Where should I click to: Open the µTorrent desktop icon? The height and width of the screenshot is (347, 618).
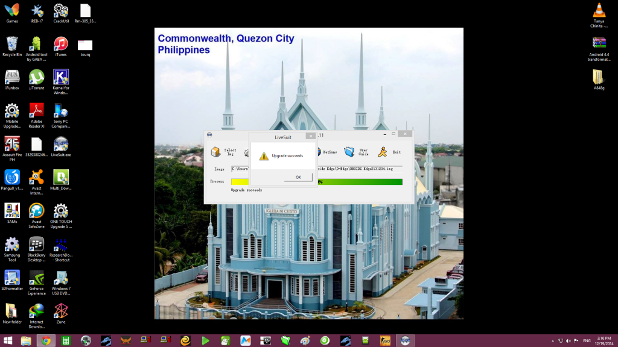[36, 77]
